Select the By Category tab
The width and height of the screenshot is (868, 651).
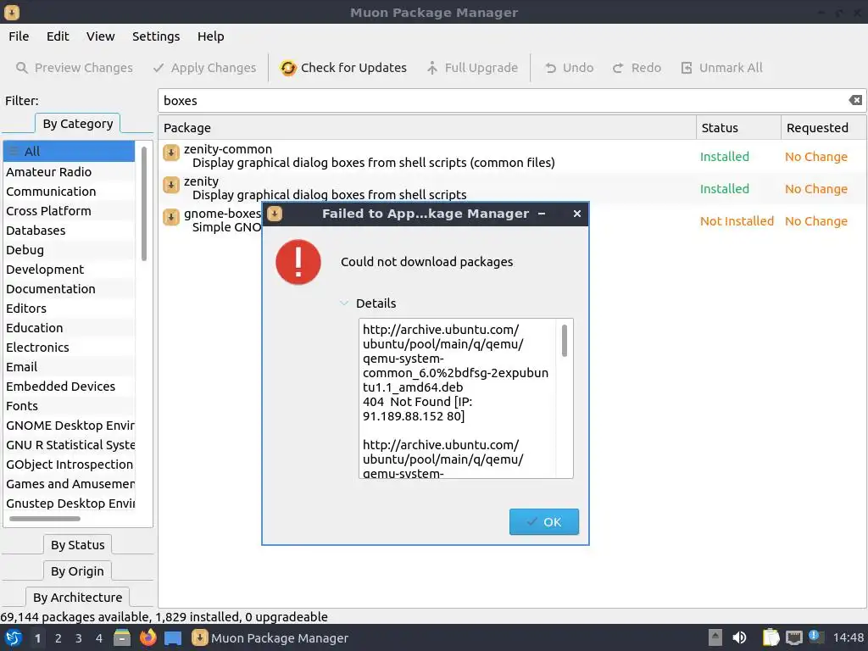[77, 124]
